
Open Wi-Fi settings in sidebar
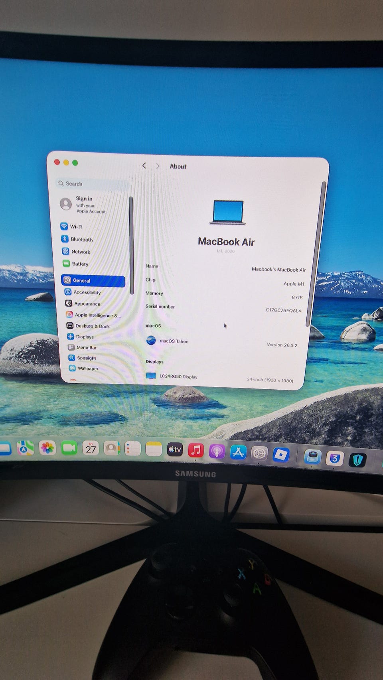tap(72, 227)
